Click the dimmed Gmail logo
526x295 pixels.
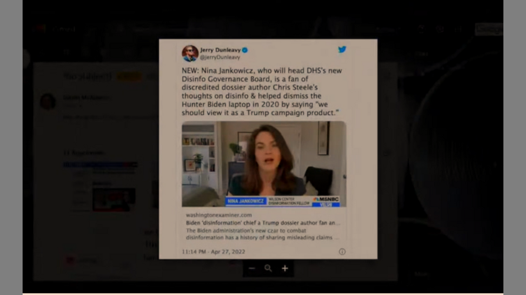coord(40,29)
